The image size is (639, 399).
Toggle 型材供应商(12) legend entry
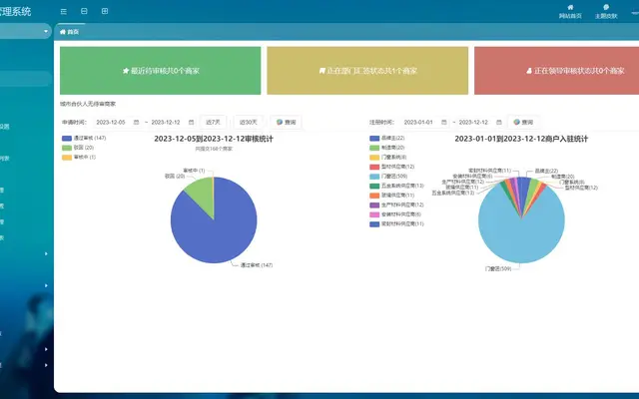[x=392, y=167]
